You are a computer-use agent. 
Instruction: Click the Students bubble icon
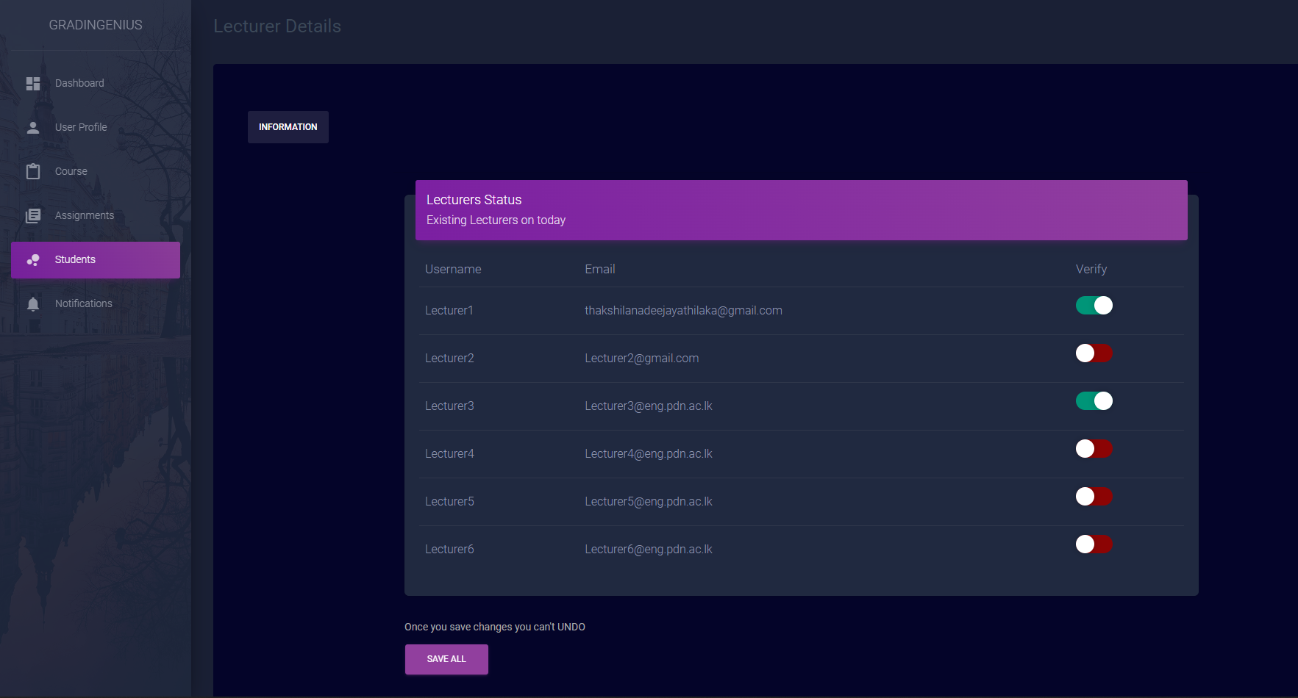pos(33,260)
